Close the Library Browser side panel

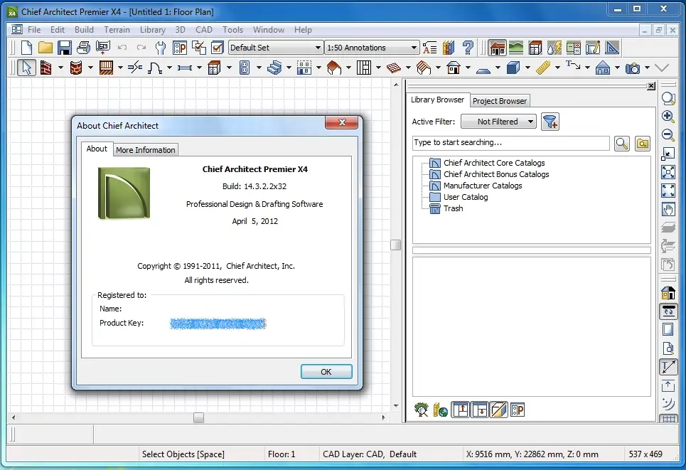(x=651, y=86)
